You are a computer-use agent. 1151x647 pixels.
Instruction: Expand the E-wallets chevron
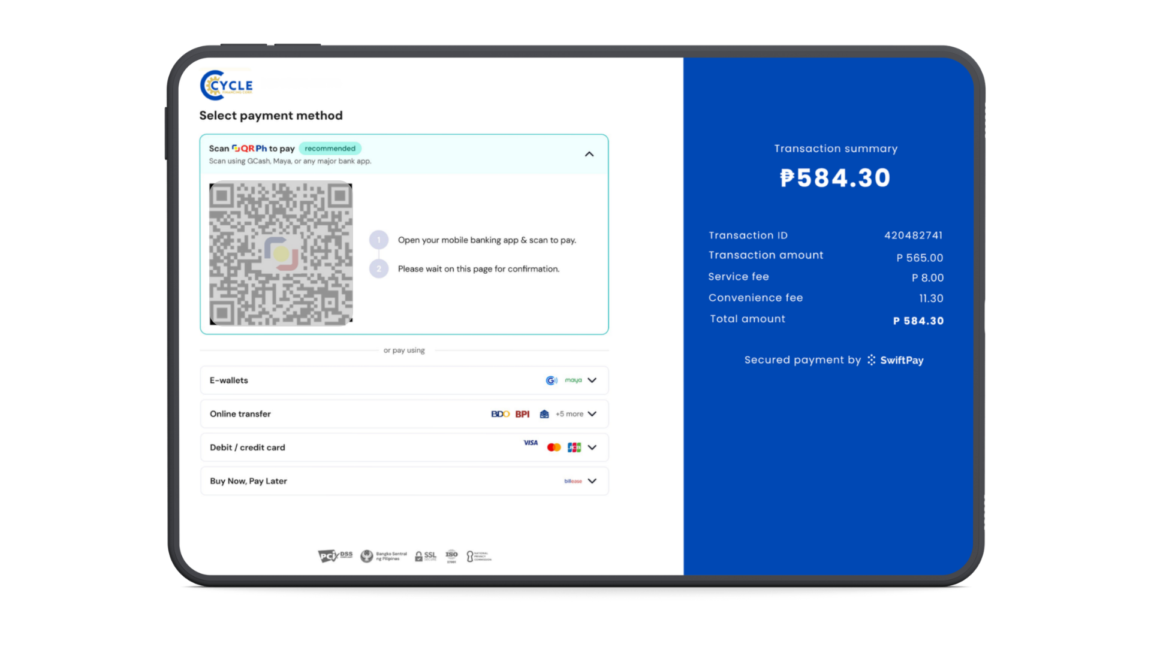pyautogui.click(x=592, y=380)
